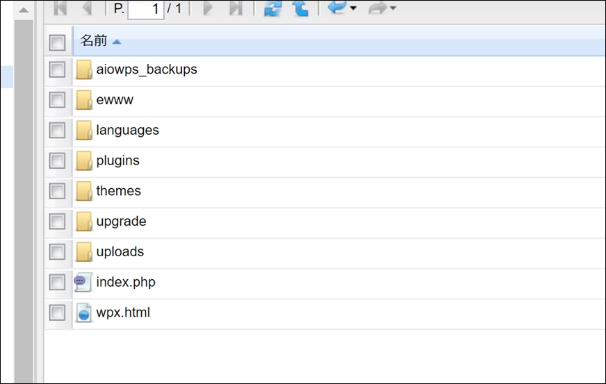Go to the previous page arrow
606x384 pixels.
88,8
